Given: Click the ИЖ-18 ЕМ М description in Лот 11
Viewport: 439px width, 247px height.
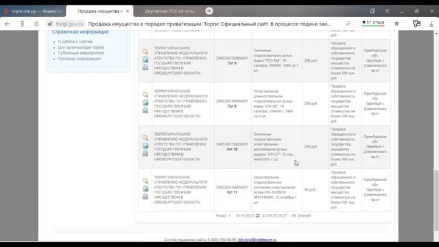Looking at the screenshot, I should 275,190.
